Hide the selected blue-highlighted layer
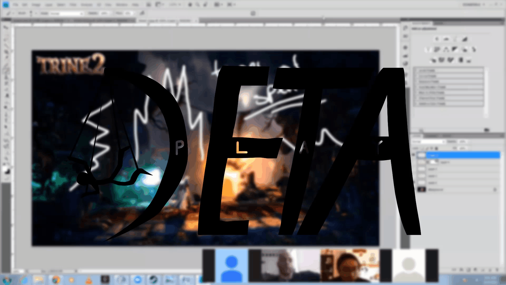This screenshot has height=285, width=506. coord(413,155)
